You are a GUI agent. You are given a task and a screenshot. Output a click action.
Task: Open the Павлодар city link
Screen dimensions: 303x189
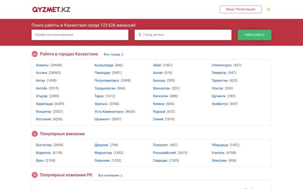tap(102, 73)
